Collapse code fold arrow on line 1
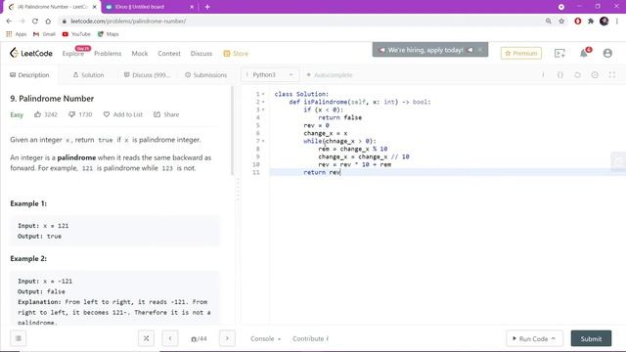Image resolution: width=626 pixels, height=352 pixels. (x=263, y=94)
